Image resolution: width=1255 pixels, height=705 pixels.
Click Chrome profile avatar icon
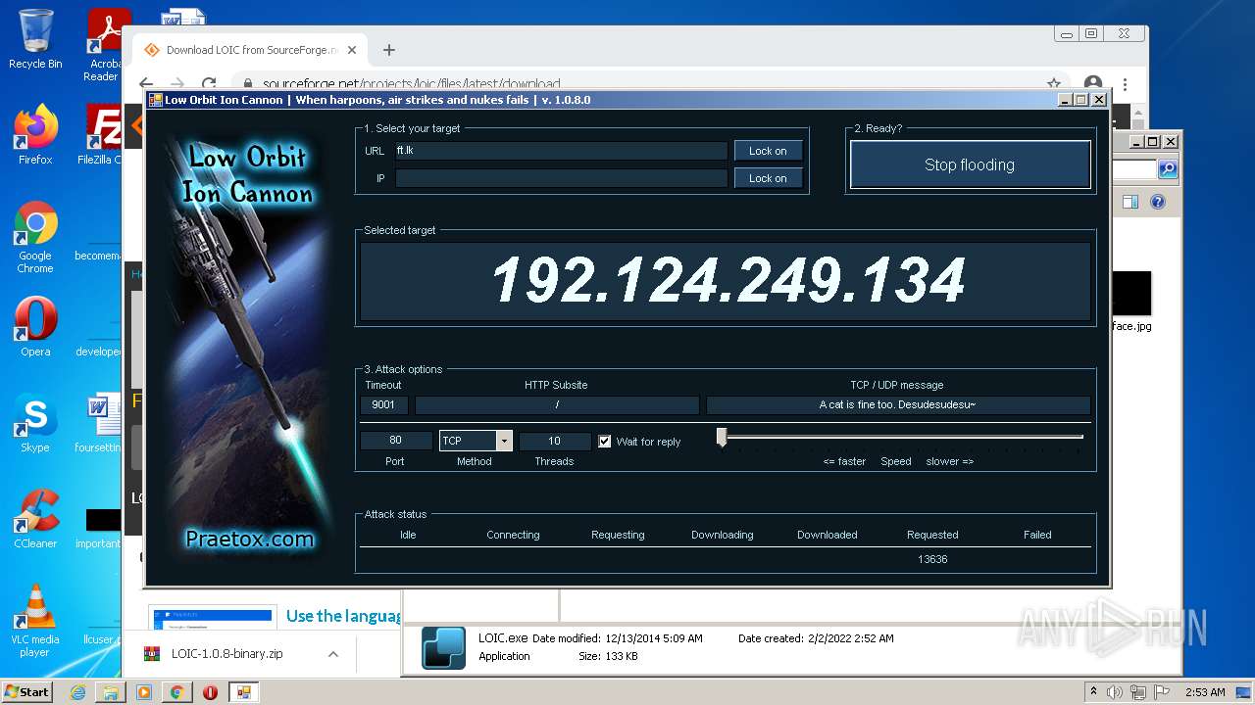(x=1093, y=84)
